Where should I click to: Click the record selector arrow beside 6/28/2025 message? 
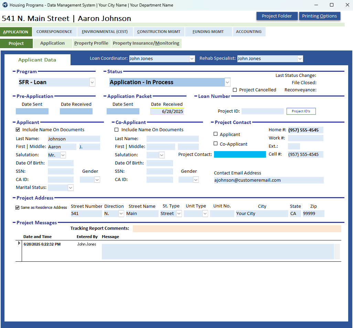point(19,243)
